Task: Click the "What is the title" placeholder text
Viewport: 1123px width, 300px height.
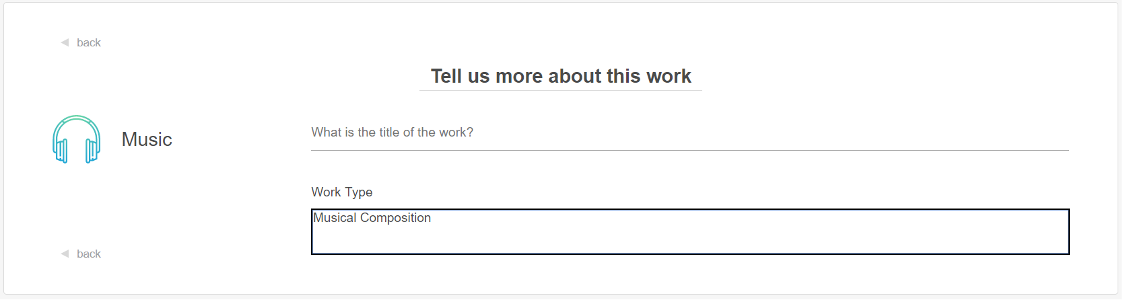Action: point(392,133)
